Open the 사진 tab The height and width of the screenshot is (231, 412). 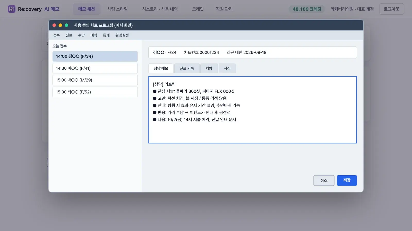tap(227, 68)
